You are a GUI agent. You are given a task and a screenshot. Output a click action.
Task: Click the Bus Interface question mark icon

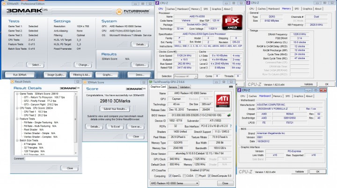(x=231, y=126)
